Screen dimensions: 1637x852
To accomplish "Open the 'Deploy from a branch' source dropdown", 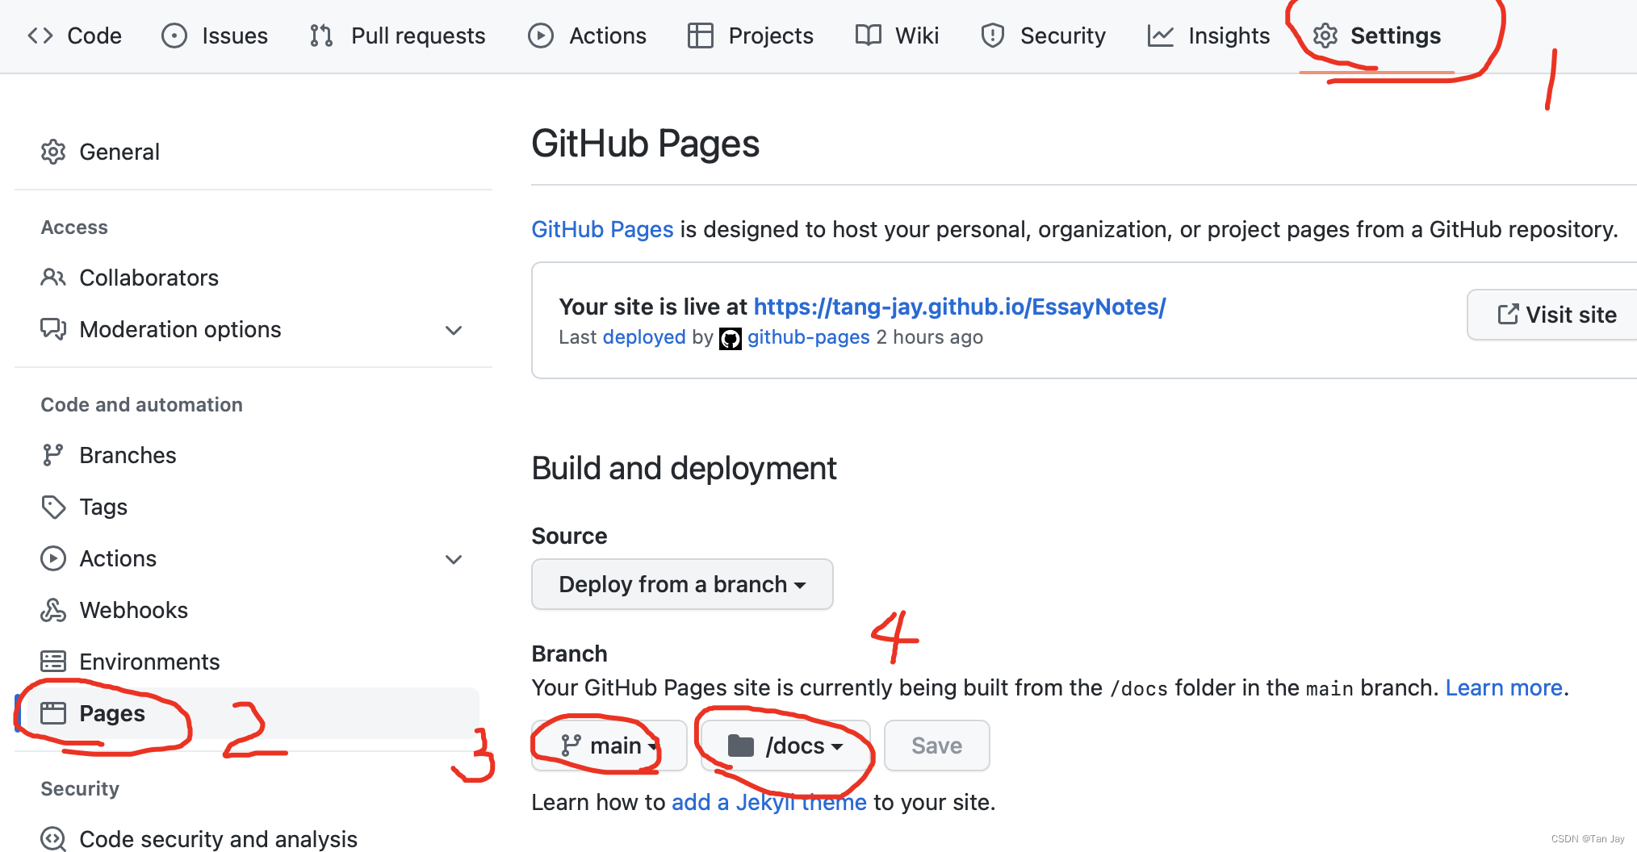I will (x=682, y=584).
